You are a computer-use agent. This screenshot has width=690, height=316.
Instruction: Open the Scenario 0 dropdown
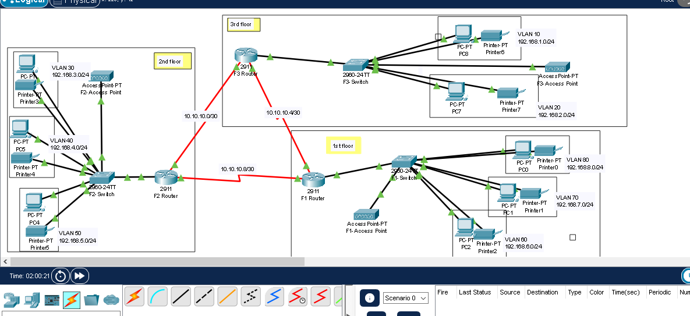point(406,298)
